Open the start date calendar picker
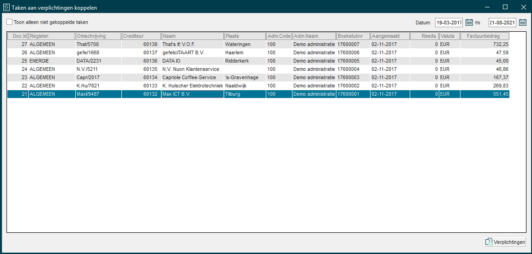 [469, 23]
